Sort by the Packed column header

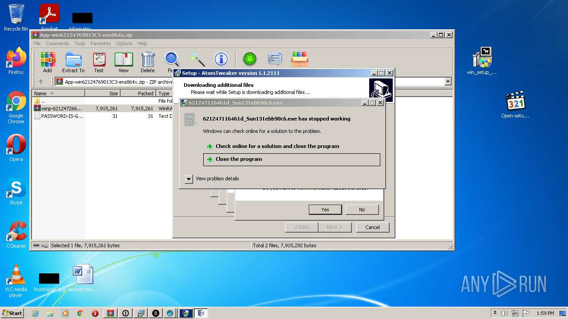point(138,93)
